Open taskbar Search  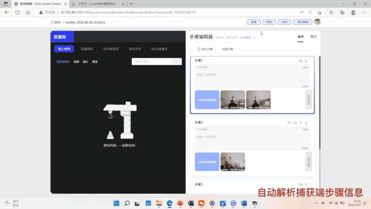coord(127,203)
